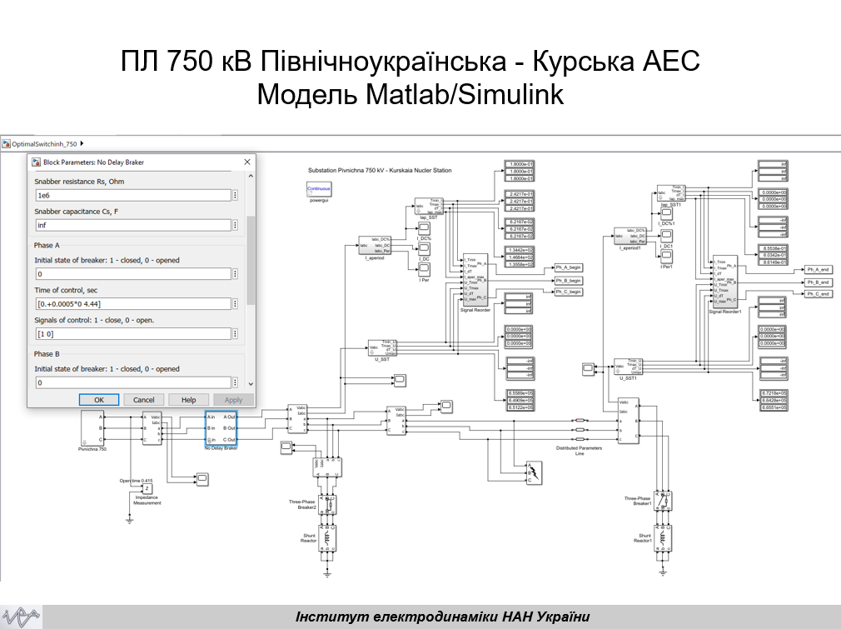
Task: Click the Ph_A_begin output block
Action: 568,267
